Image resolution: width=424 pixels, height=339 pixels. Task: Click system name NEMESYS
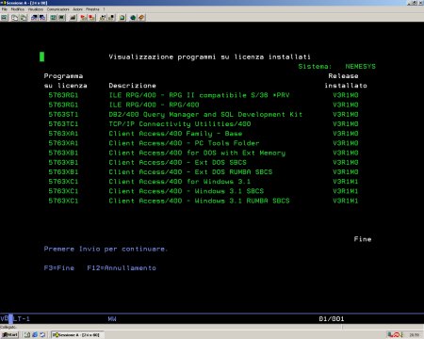(360, 66)
